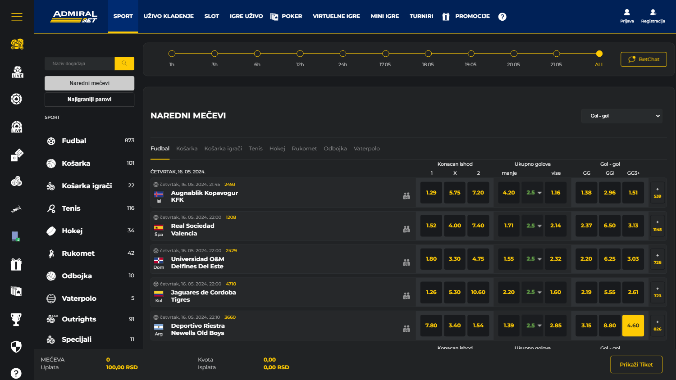Open live casino chip icon in left rail

(x=17, y=127)
